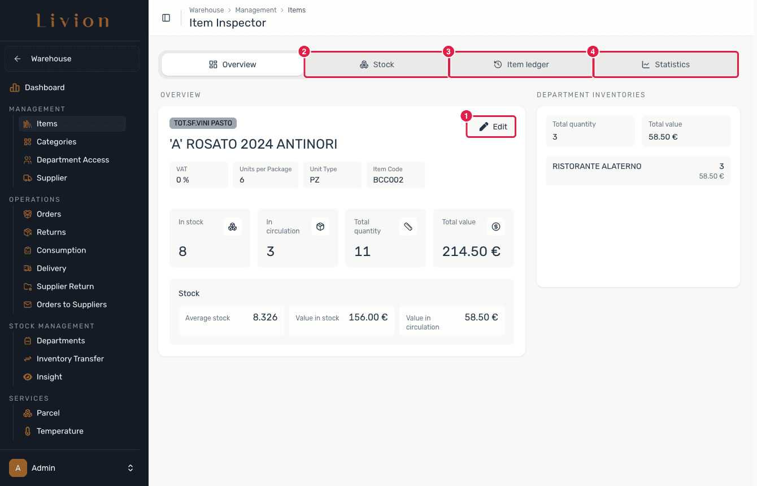Click the Warehouse breadcrumb link

(x=206, y=10)
